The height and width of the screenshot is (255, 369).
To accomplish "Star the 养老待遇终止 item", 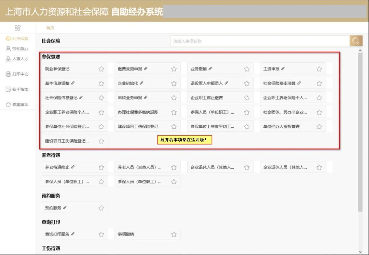I will 101,167.
